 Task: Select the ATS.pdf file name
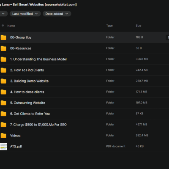16,147
